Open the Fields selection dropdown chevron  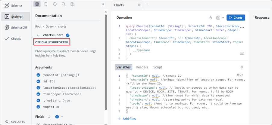click(62, 117)
